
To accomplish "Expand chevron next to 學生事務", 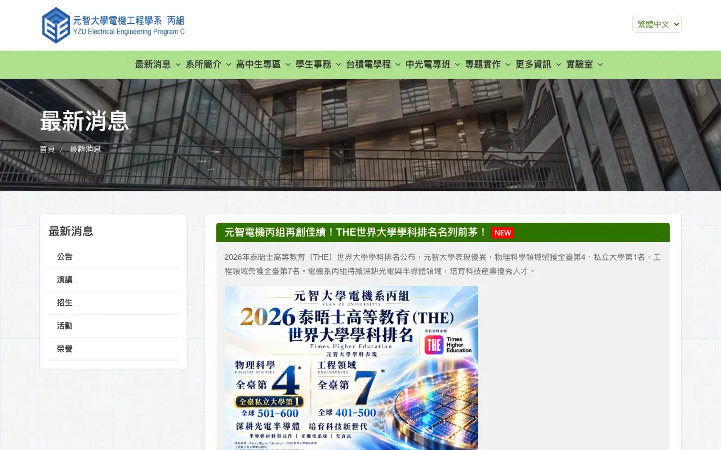I will [339, 65].
